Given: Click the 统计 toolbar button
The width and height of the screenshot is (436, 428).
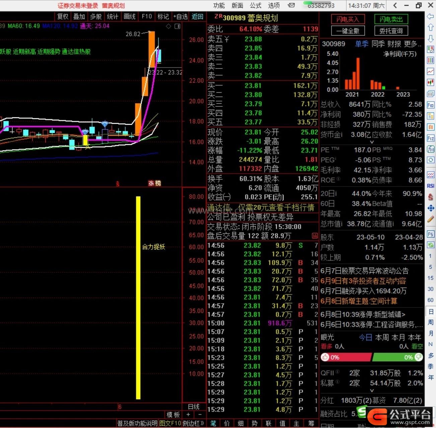Looking at the screenshot, I should pyautogui.click(x=113, y=16).
